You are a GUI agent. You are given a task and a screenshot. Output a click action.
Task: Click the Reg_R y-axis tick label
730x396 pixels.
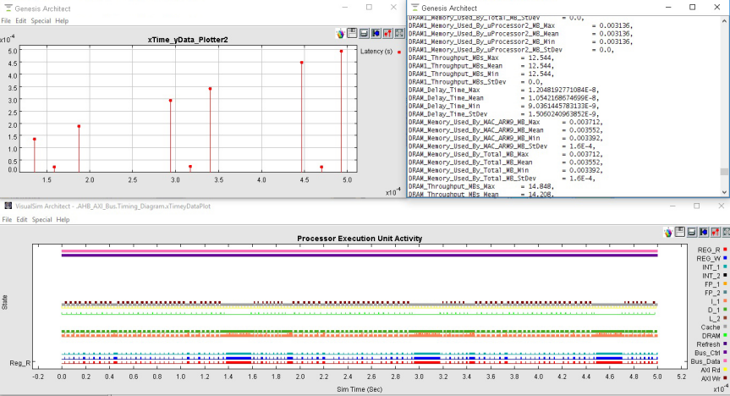[x=20, y=363]
